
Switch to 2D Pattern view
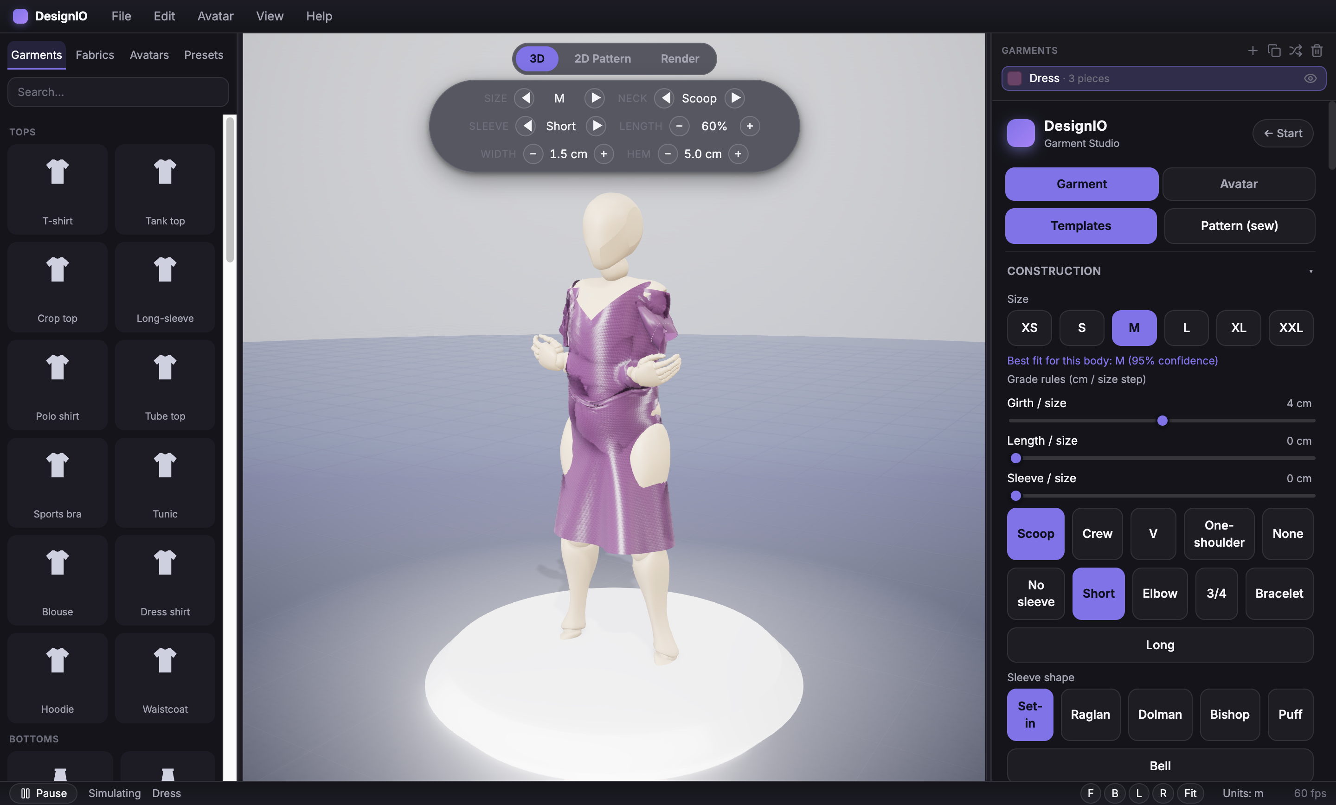pyautogui.click(x=603, y=58)
